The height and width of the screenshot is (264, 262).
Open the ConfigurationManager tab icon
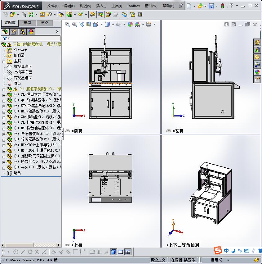coord(22,31)
